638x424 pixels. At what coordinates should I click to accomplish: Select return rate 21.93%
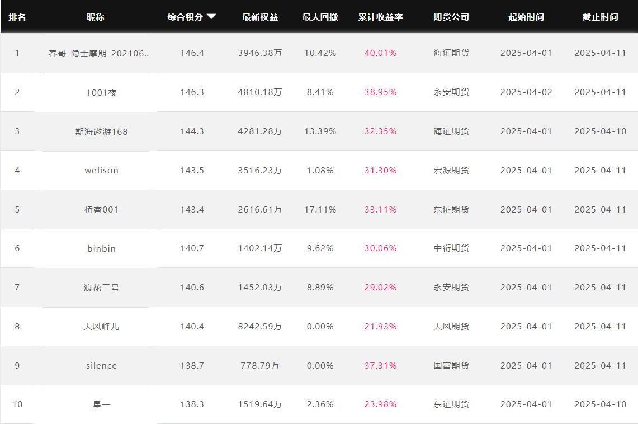[x=380, y=326]
